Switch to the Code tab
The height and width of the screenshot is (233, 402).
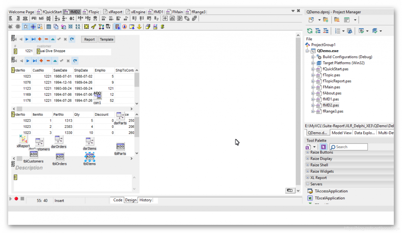(118, 200)
